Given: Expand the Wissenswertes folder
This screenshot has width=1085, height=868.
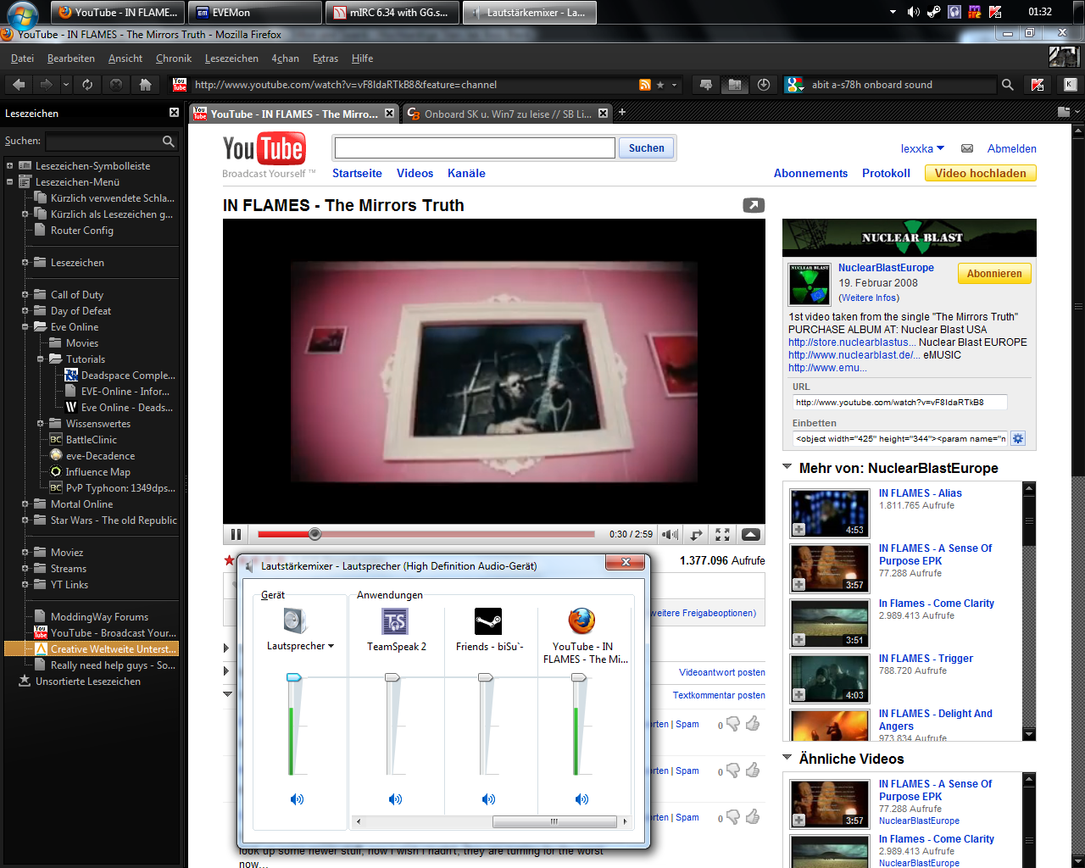Looking at the screenshot, I should pos(40,424).
